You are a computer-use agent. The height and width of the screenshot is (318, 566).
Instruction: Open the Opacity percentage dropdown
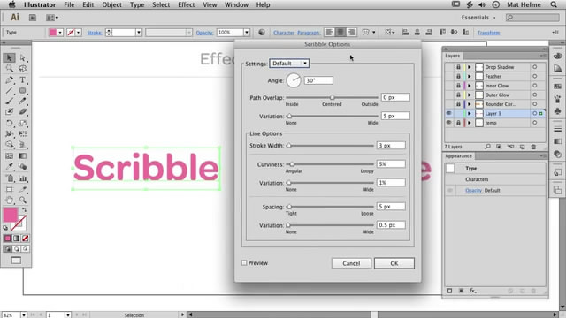[247, 33]
